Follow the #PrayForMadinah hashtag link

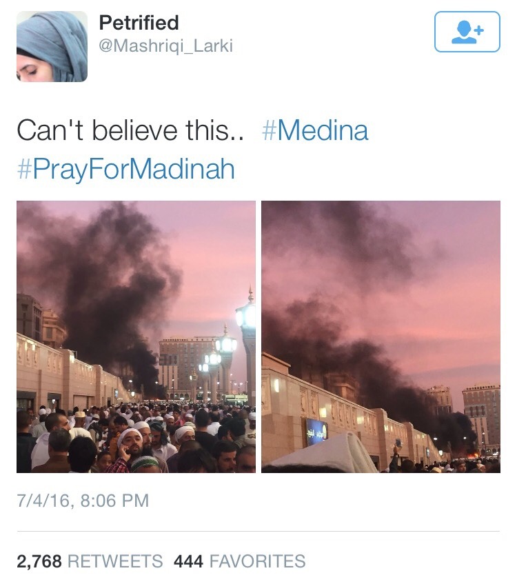126,169
